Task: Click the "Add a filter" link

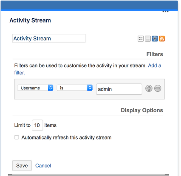Action: click(x=88, y=69)
